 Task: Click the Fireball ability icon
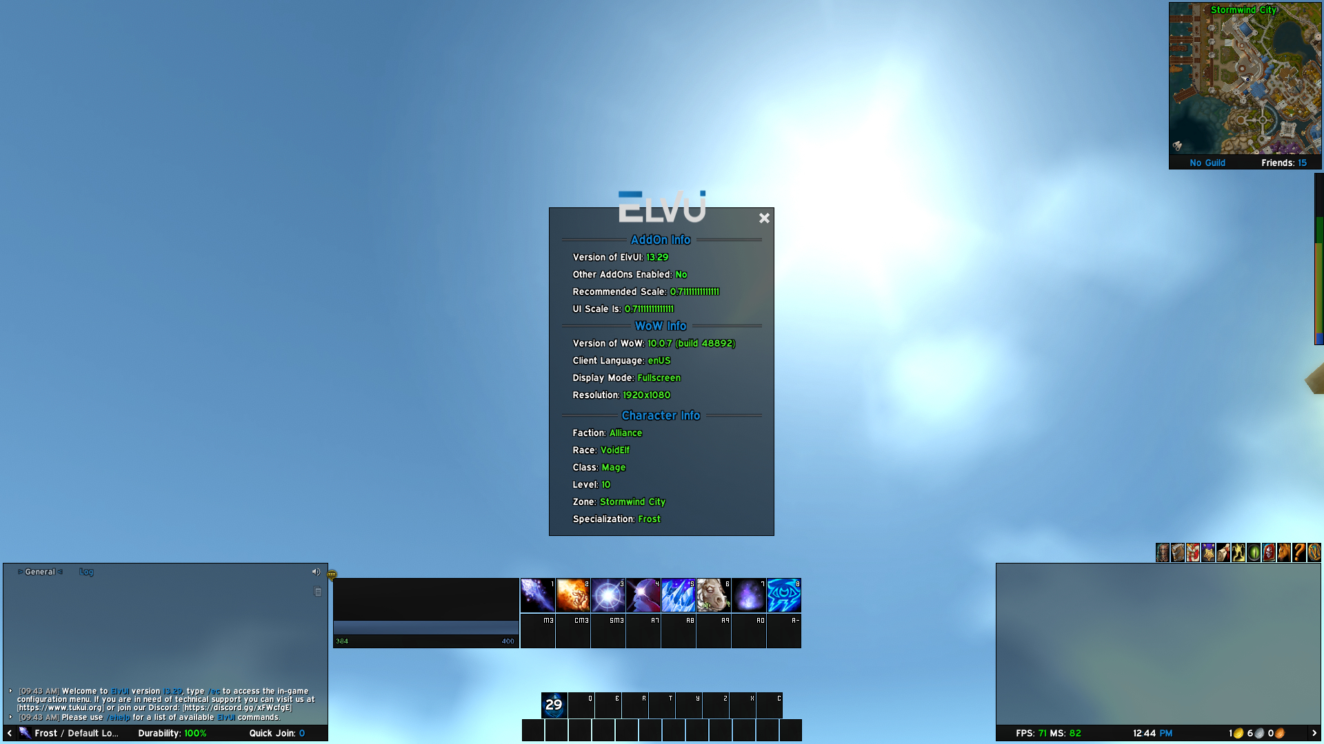[574, 595]
